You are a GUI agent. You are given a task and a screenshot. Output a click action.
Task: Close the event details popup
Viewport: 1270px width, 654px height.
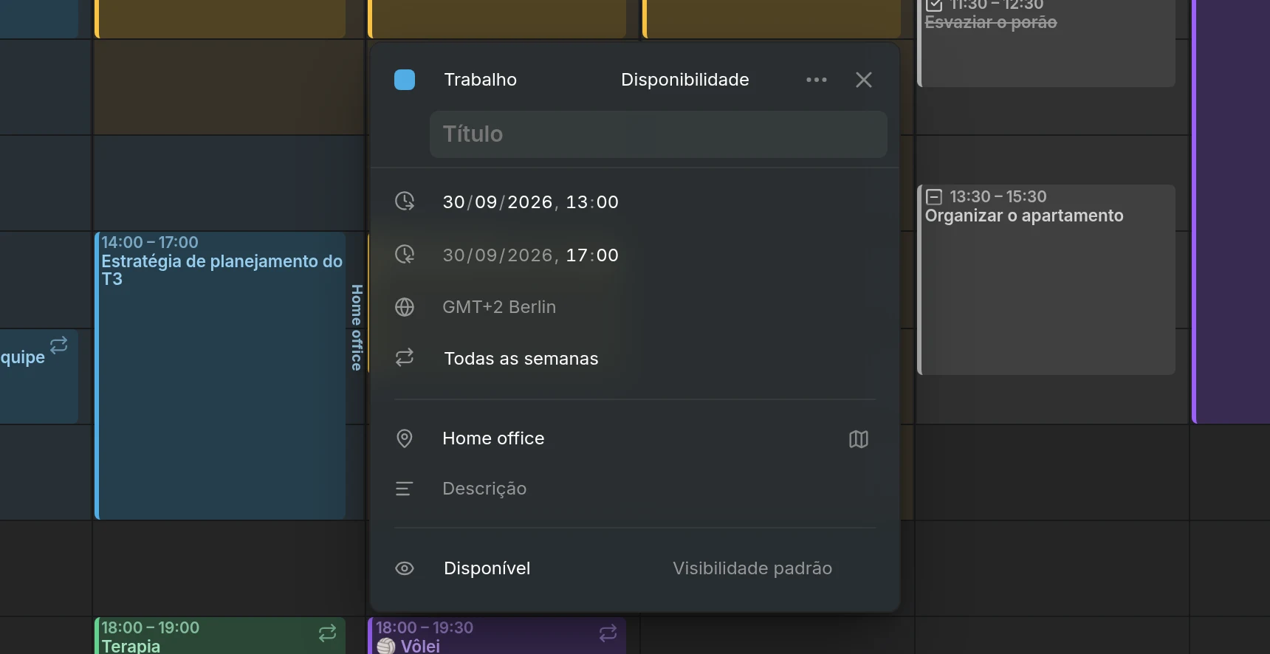click(863, 80)
